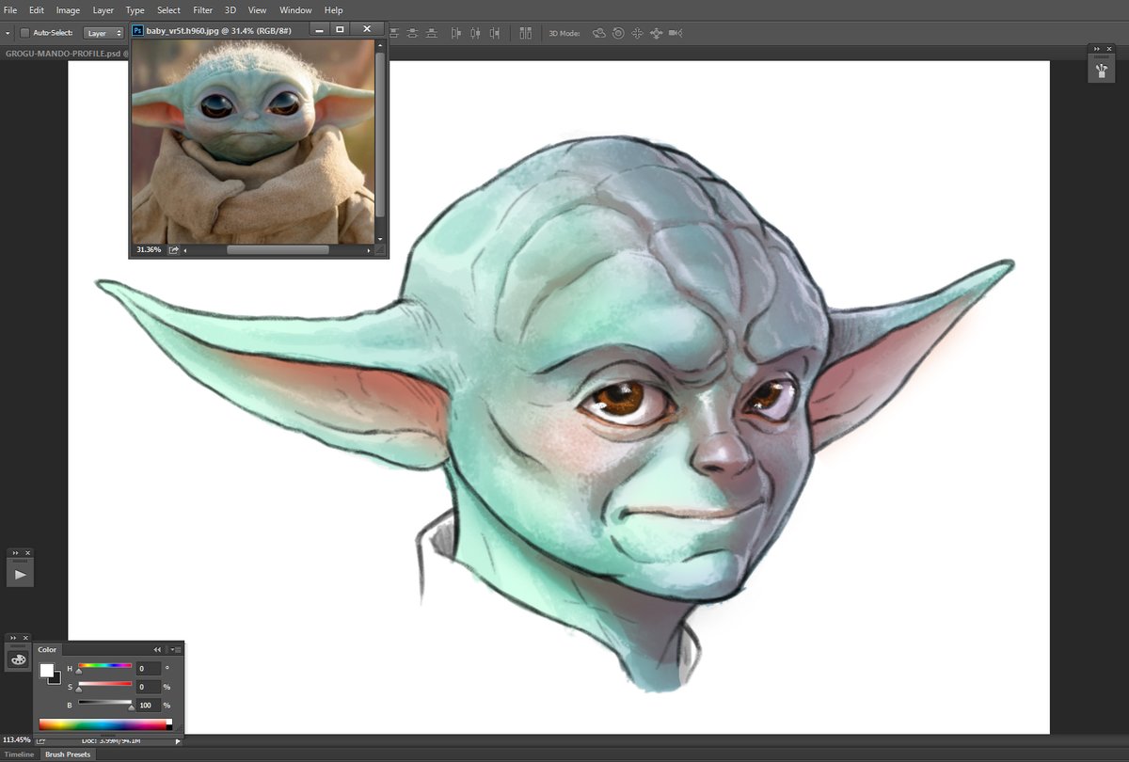The image size is (1129, 762).
Task: Click the 3D camera video icon
Action: click(x=676, y=33)
